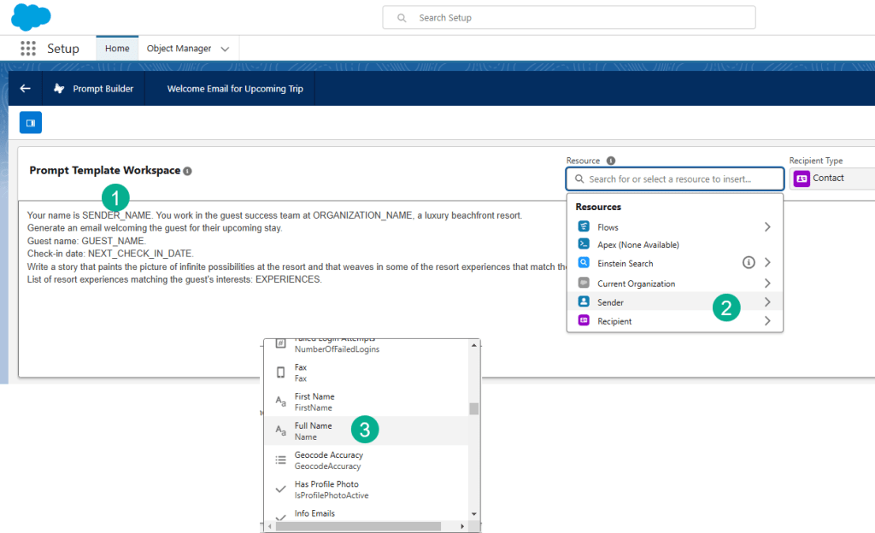Open the App Launcher grid icon
Screen dimensions: 875x533
click(28, 49)
